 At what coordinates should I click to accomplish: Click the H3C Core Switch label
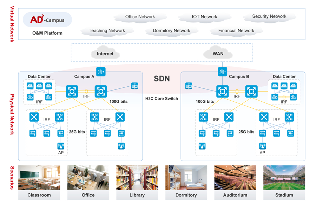coord(162,99)
